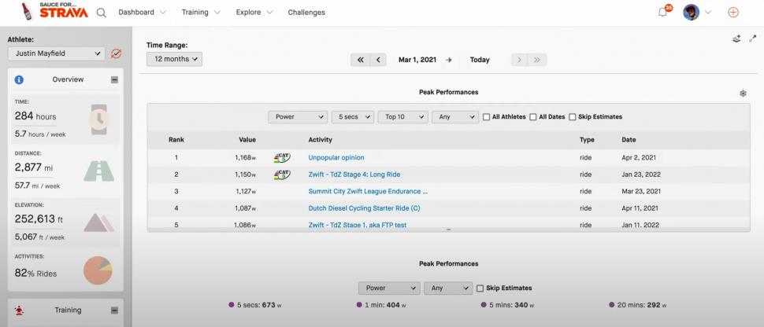
Task: Open the lower panel Any dropdown
Action: [448, 288]
